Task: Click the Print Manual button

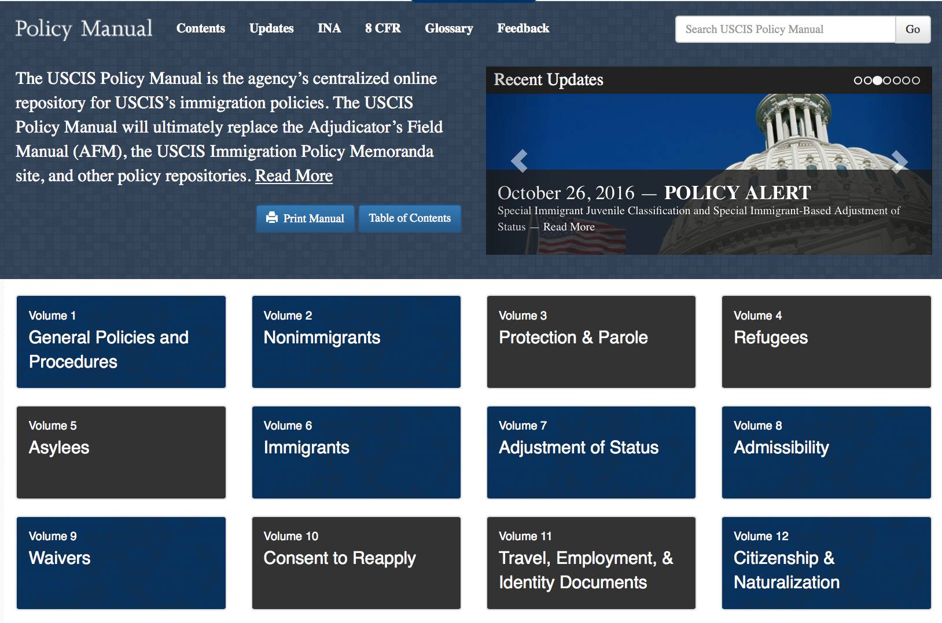Action: tap(305, 218)
